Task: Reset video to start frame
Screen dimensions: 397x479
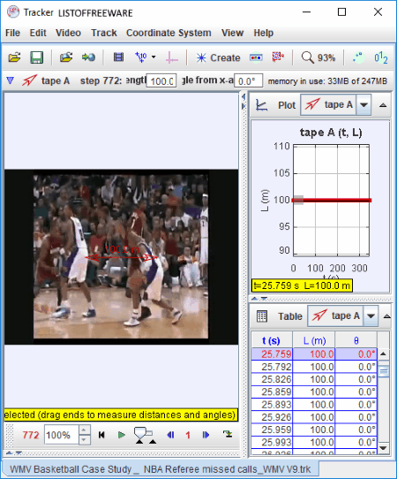Action: [x=101, y=435]
